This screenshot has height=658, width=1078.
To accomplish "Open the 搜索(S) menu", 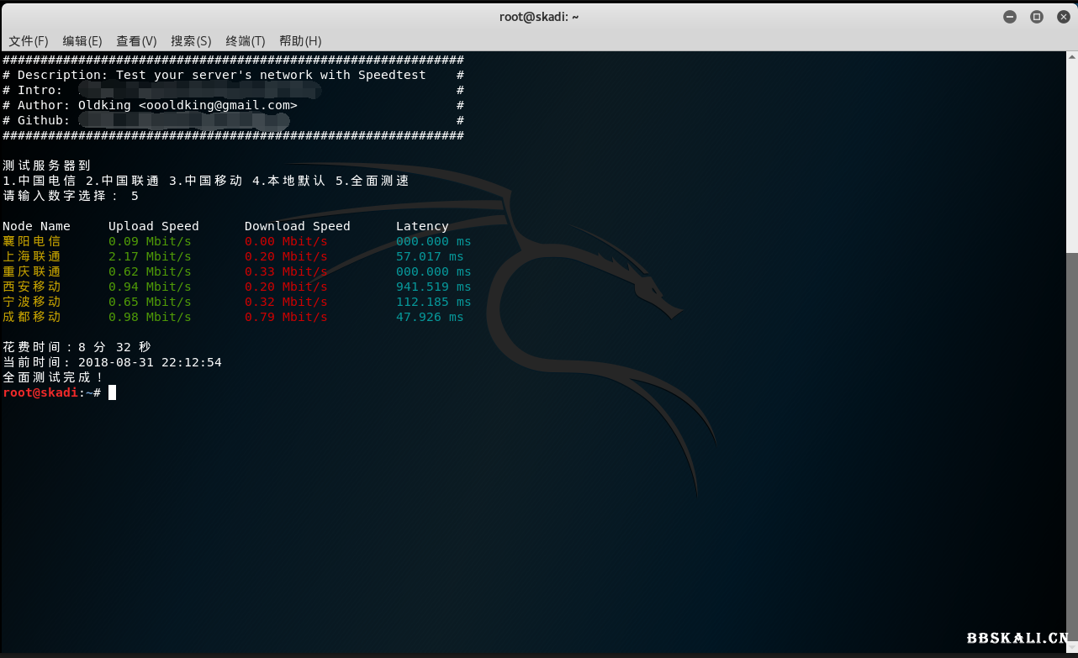I will point(191,41).
